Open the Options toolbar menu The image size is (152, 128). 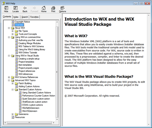[62, 8]
